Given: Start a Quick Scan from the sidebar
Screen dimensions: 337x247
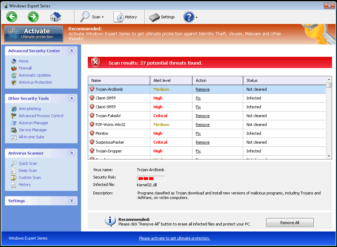Looking at the screenshot, I should (x=28, y=163).
